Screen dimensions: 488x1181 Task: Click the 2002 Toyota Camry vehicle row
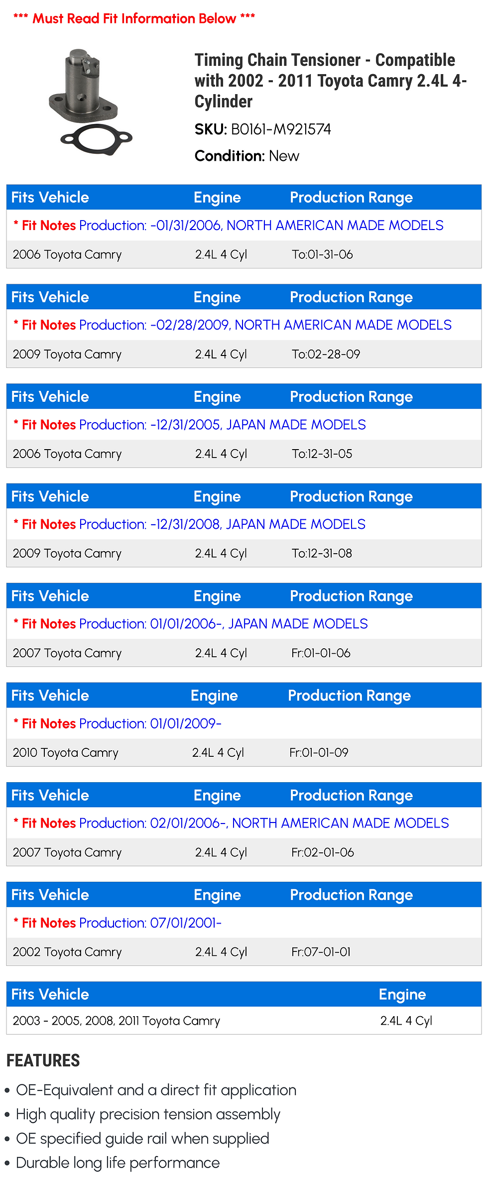click(x=67, y=952)
